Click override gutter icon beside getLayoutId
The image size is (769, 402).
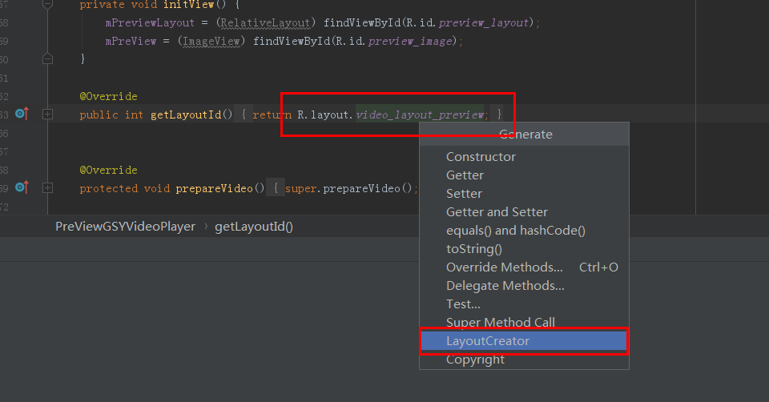point(22,114)
